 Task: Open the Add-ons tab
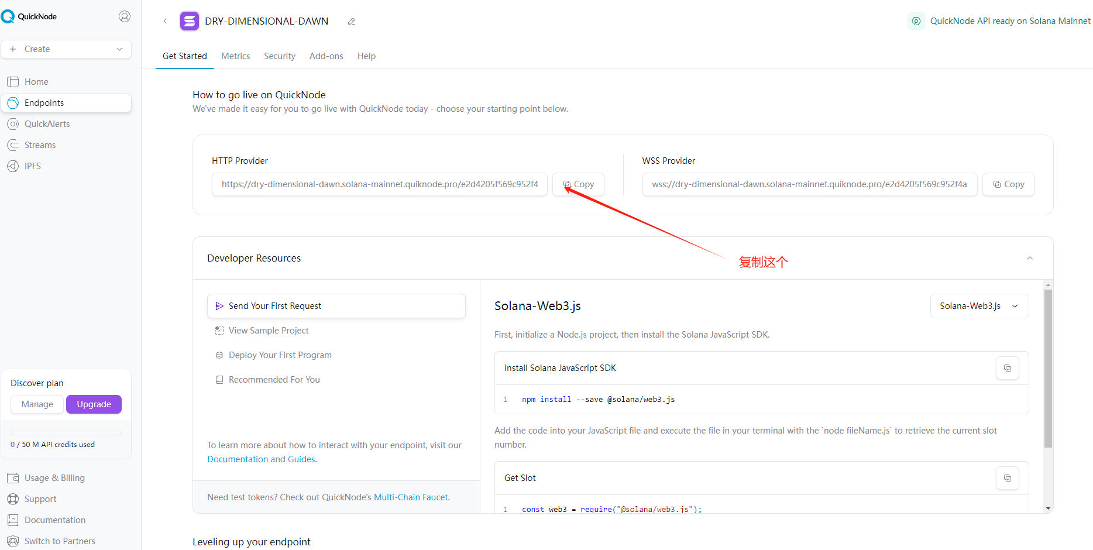coord(326,56)
